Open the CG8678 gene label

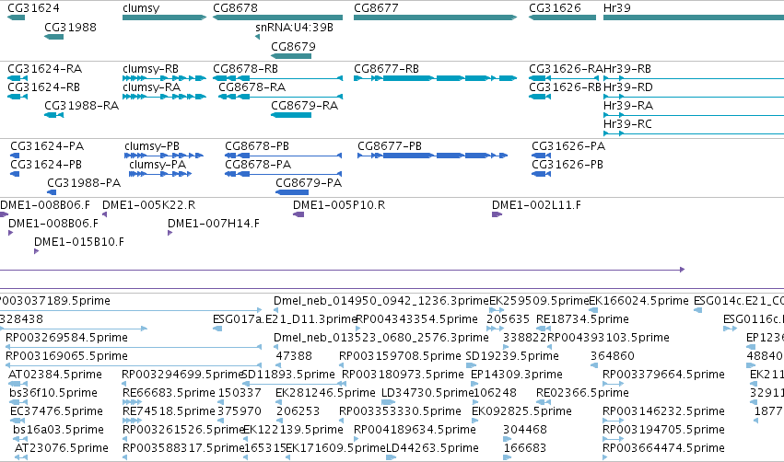(236, 8)
